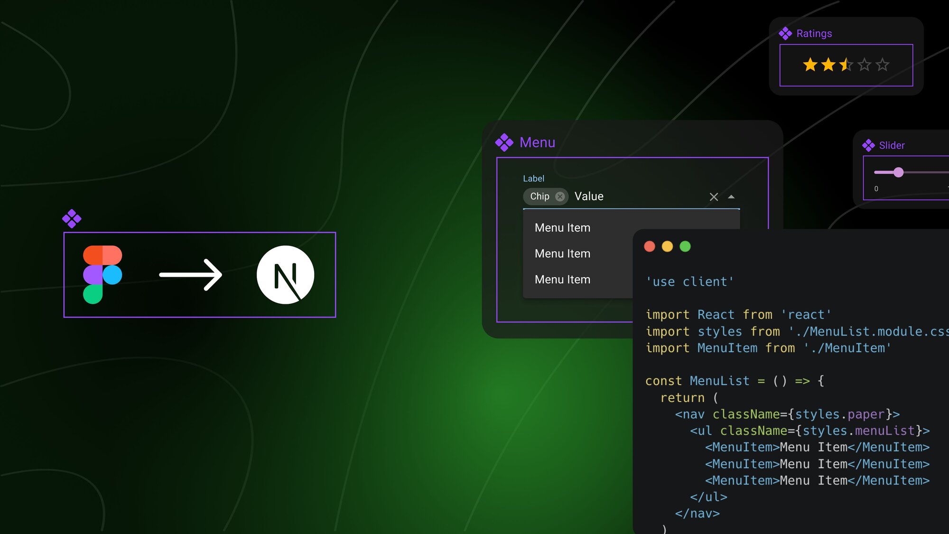The width and height of the screenshot is (949, 534).
Task: Click the green window button in the code editor
Action: point(685,246)
